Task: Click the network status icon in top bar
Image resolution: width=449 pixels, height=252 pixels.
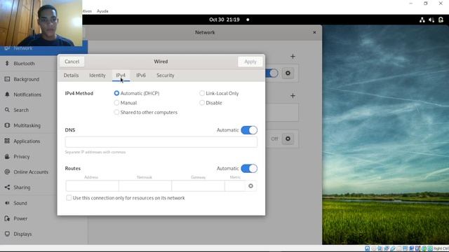Action: click(422, 20)
